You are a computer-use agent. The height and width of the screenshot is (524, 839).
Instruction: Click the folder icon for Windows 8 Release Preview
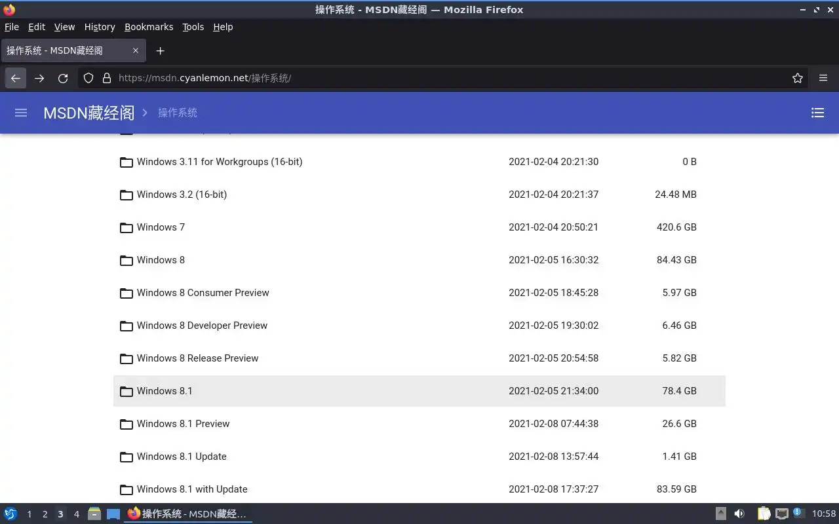(127, 358)
